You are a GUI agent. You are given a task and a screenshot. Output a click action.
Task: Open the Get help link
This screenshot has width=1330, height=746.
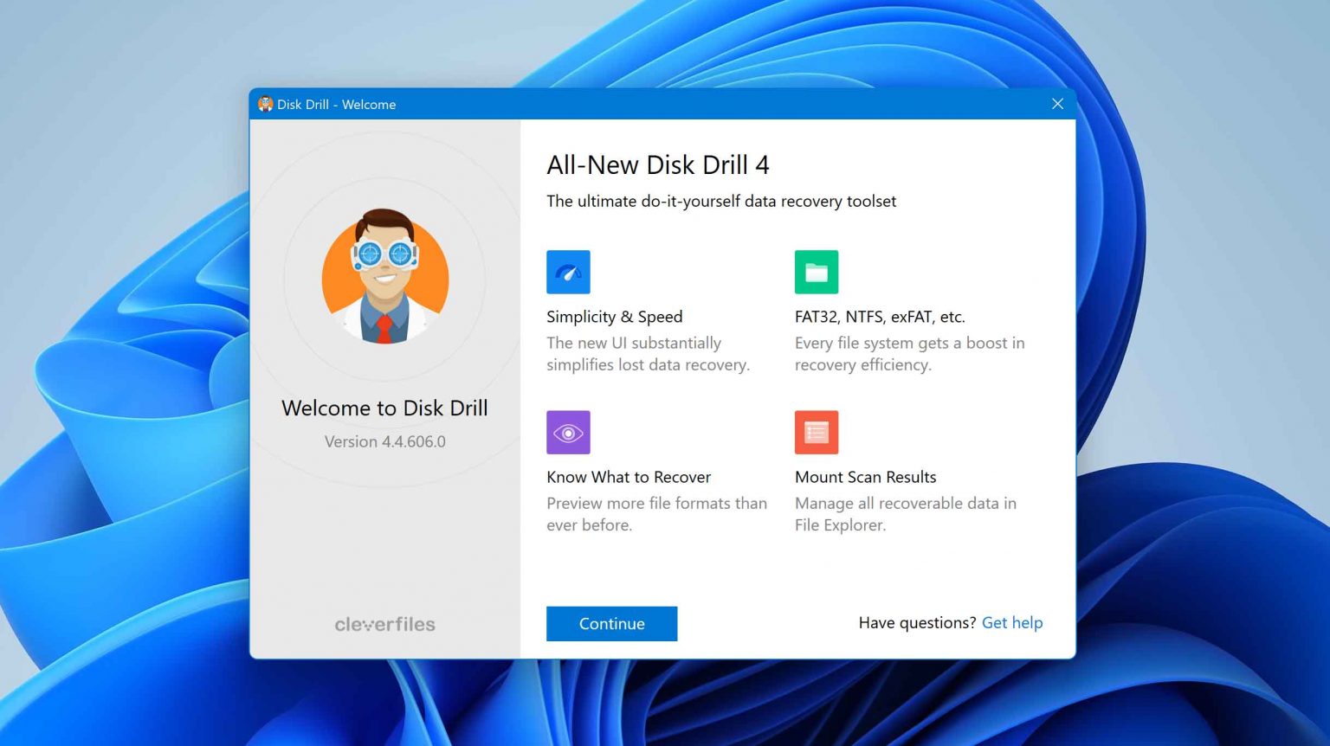(1011, 622)
